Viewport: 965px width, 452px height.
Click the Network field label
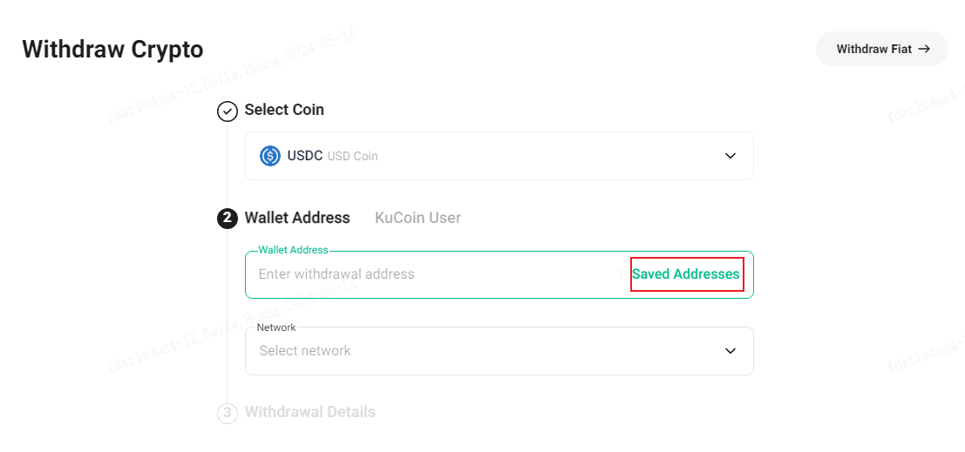click(276, 327)
